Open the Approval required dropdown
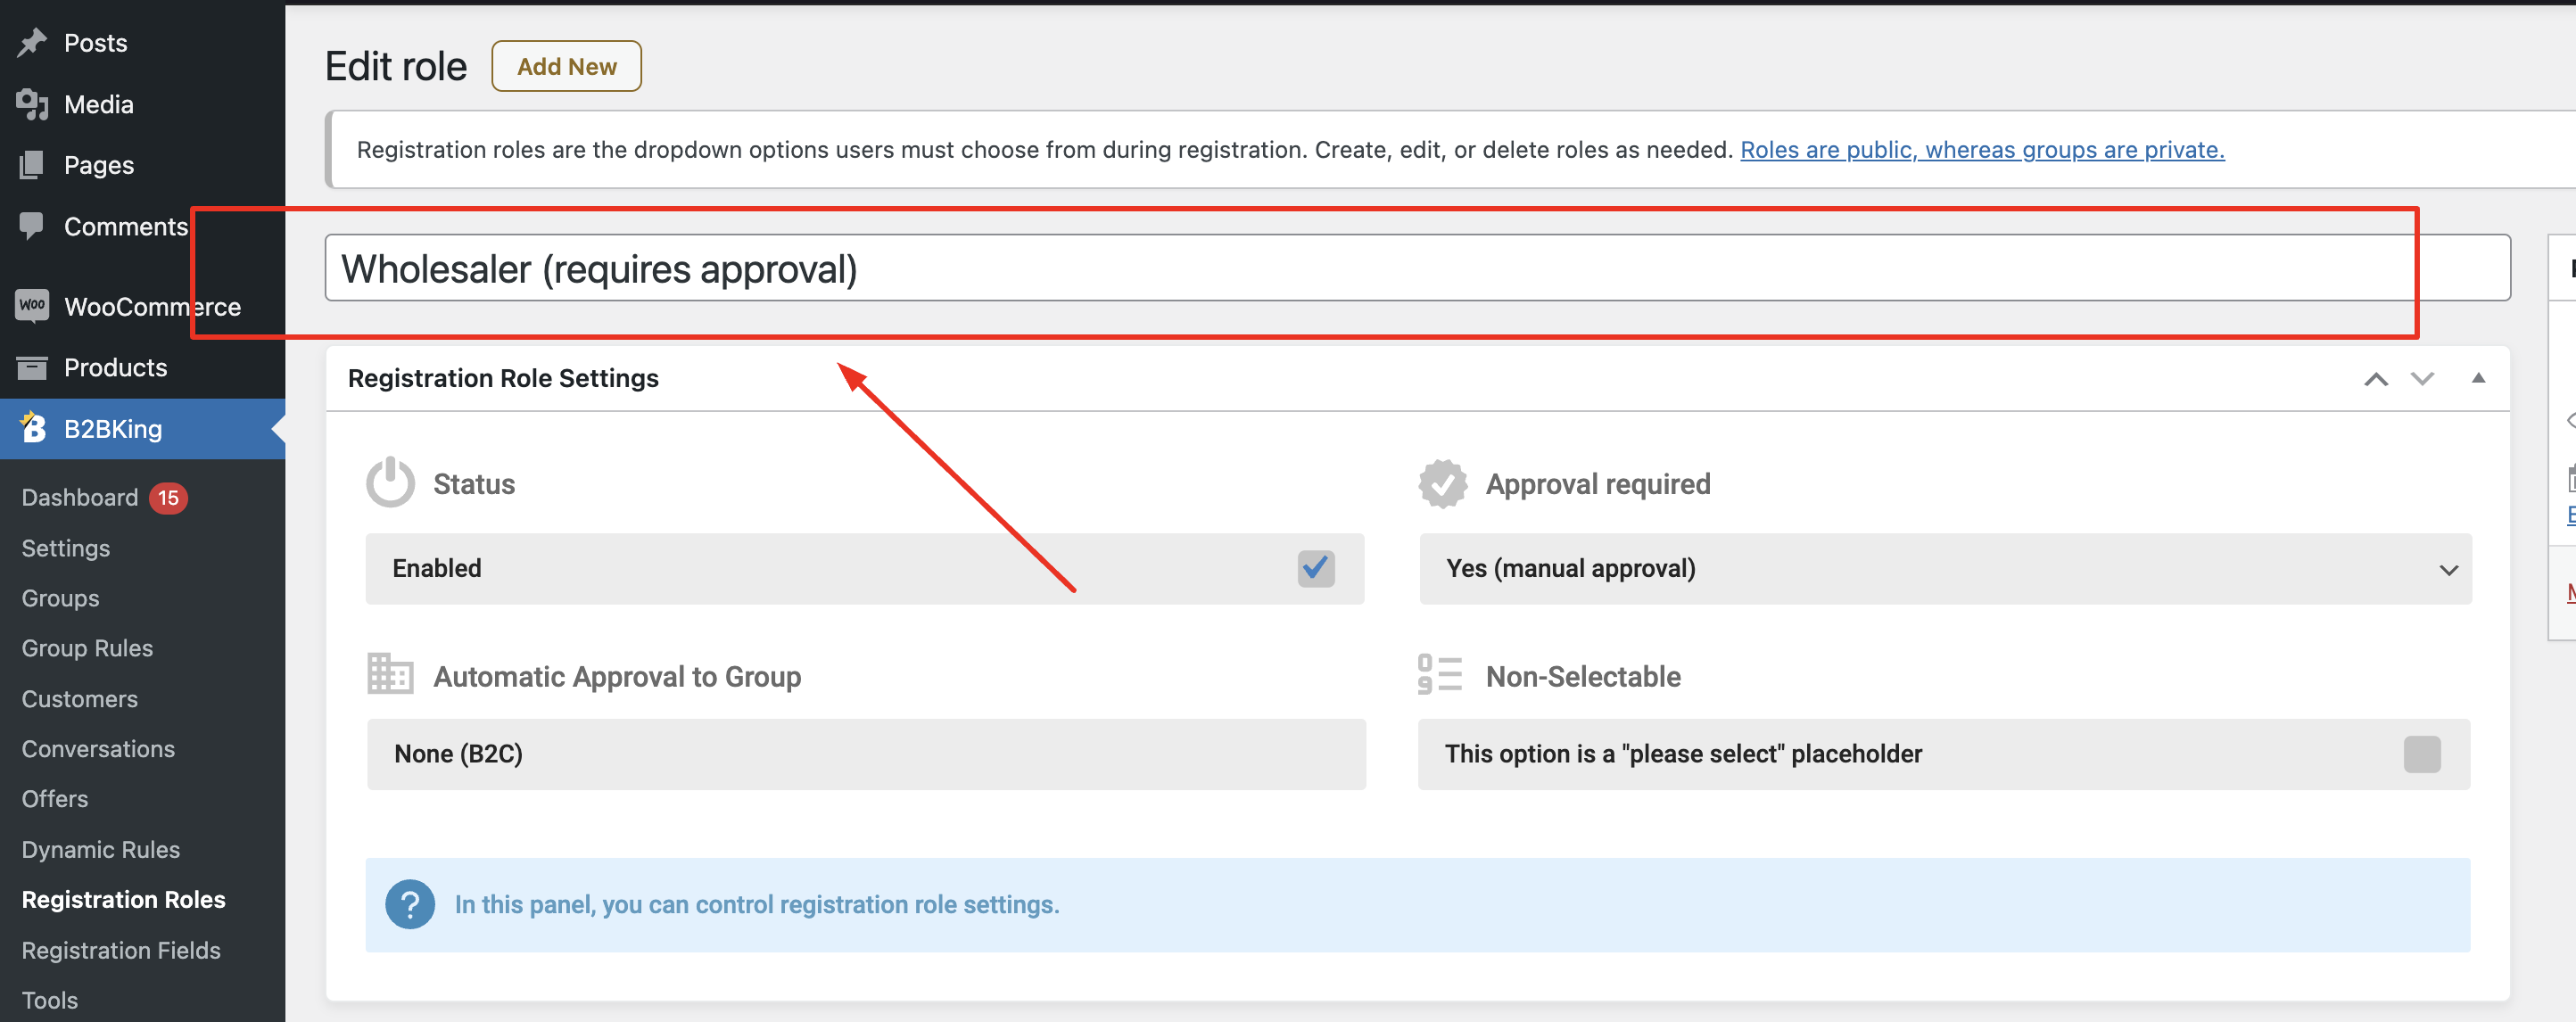Image resolution: width=2576 pixels, height=1022 pixels. click(1945, 569)
